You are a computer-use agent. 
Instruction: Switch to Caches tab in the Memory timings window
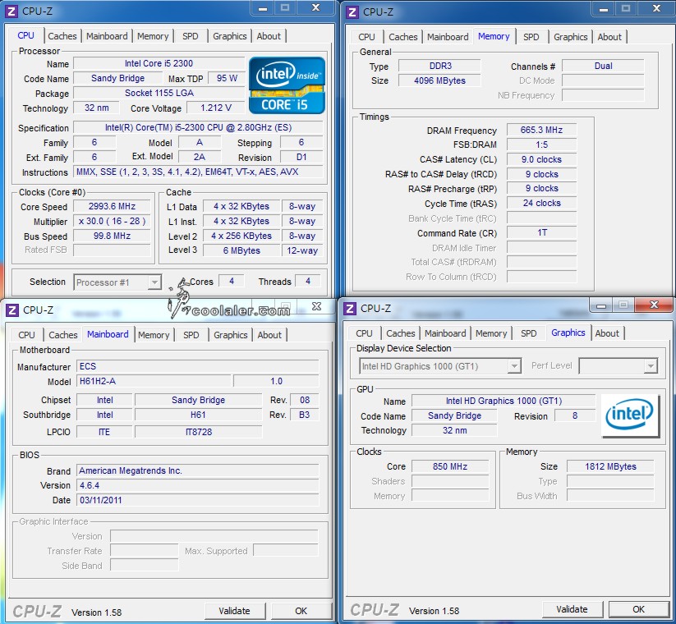pyautogui.click(x=403, y=37)
